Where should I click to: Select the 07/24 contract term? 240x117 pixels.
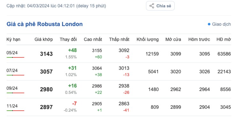tap(12, 70)
